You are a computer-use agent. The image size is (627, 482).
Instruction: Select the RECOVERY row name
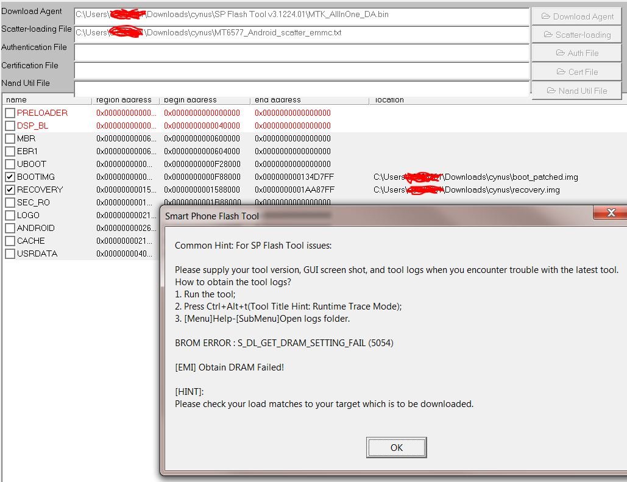tap(40, 190)
